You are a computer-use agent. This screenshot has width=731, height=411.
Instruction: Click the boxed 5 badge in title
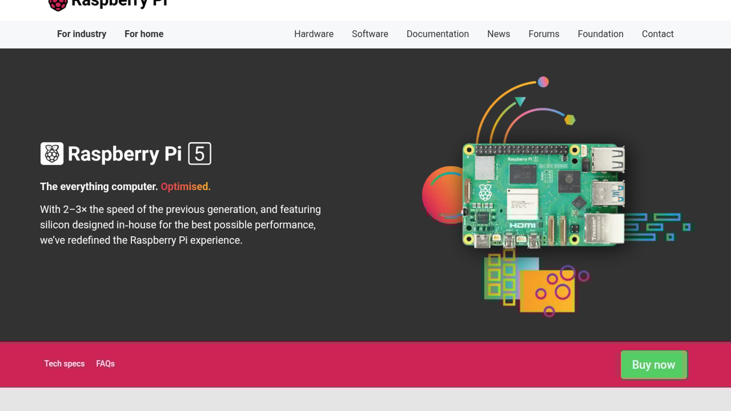point(200,154)
